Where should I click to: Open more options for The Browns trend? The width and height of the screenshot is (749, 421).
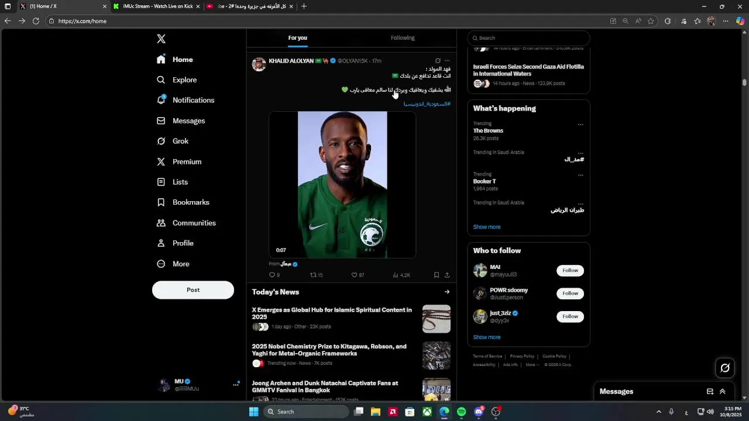pyautogui.click(x=580, y=125)
